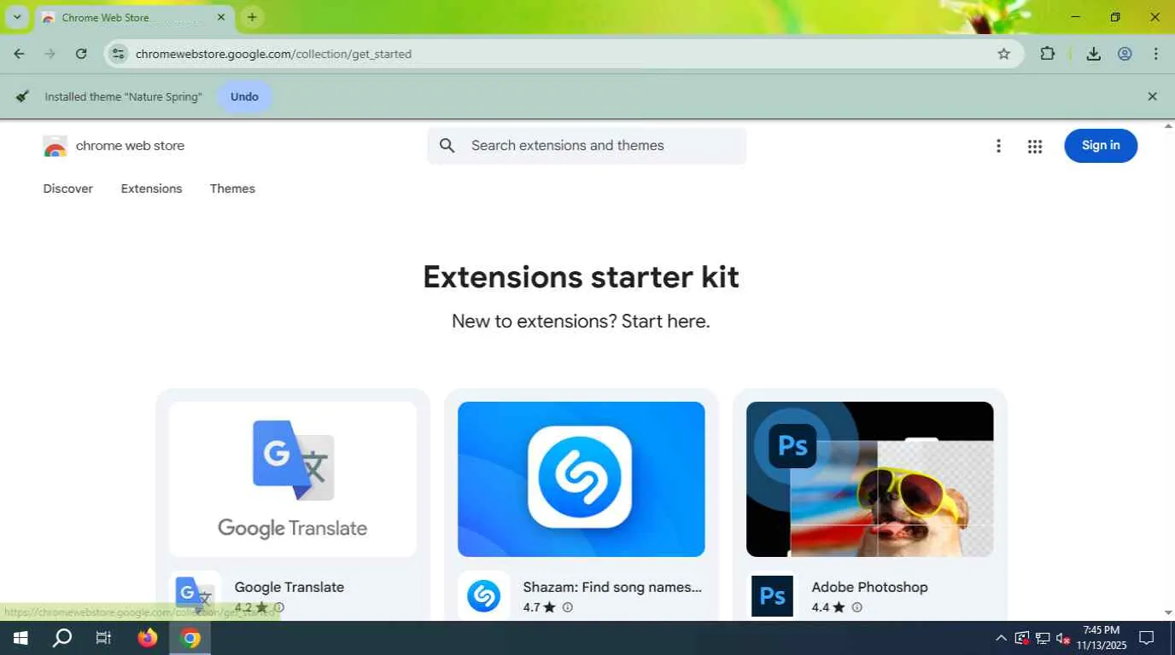Viewport: 1175px width, 655px height.
Task: Open Task View on the taskbar
Action: click(103, 638)
